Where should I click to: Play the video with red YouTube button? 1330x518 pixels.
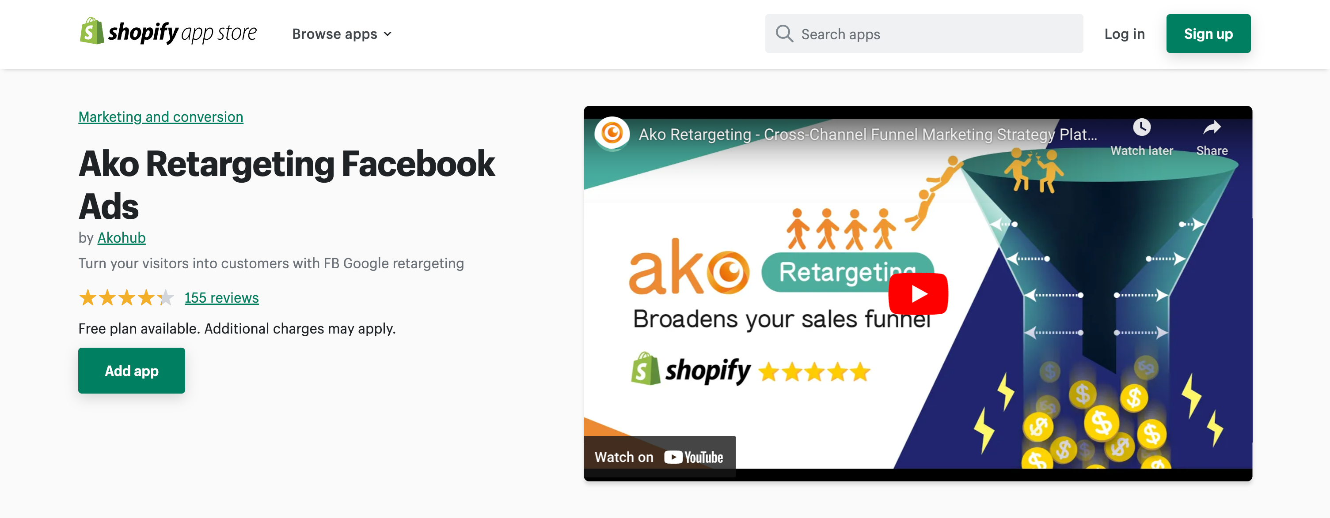click(x=918, y=294)
